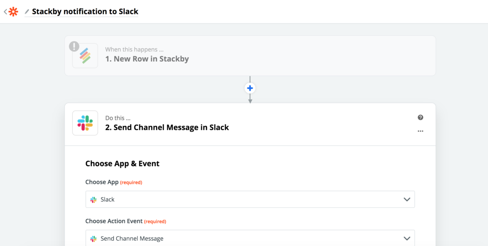Open the three-dot menu for step 2

coord(420,131)
